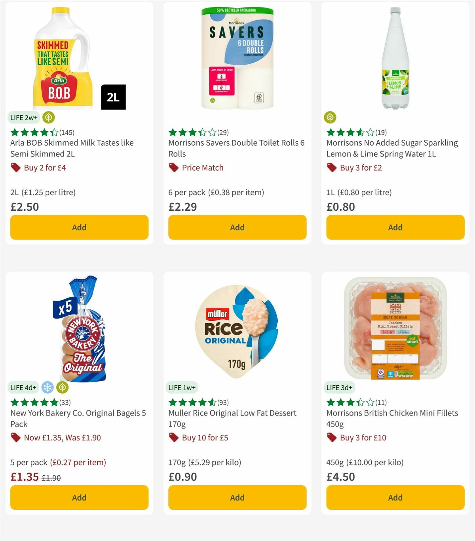The image size is (475, 541).
Task: Add the Lemon & Lime Spring Water to basket
Action: 395,227
